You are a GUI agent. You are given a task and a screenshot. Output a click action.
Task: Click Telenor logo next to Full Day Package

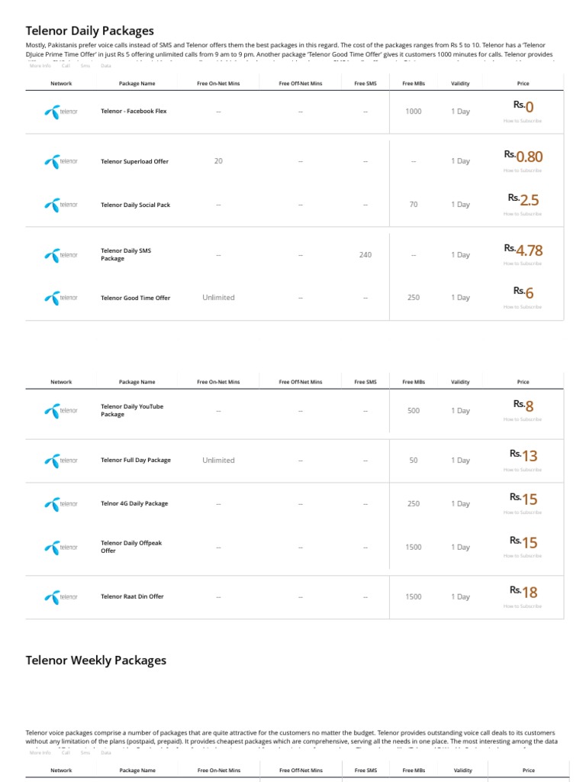(x=61, y=460)
